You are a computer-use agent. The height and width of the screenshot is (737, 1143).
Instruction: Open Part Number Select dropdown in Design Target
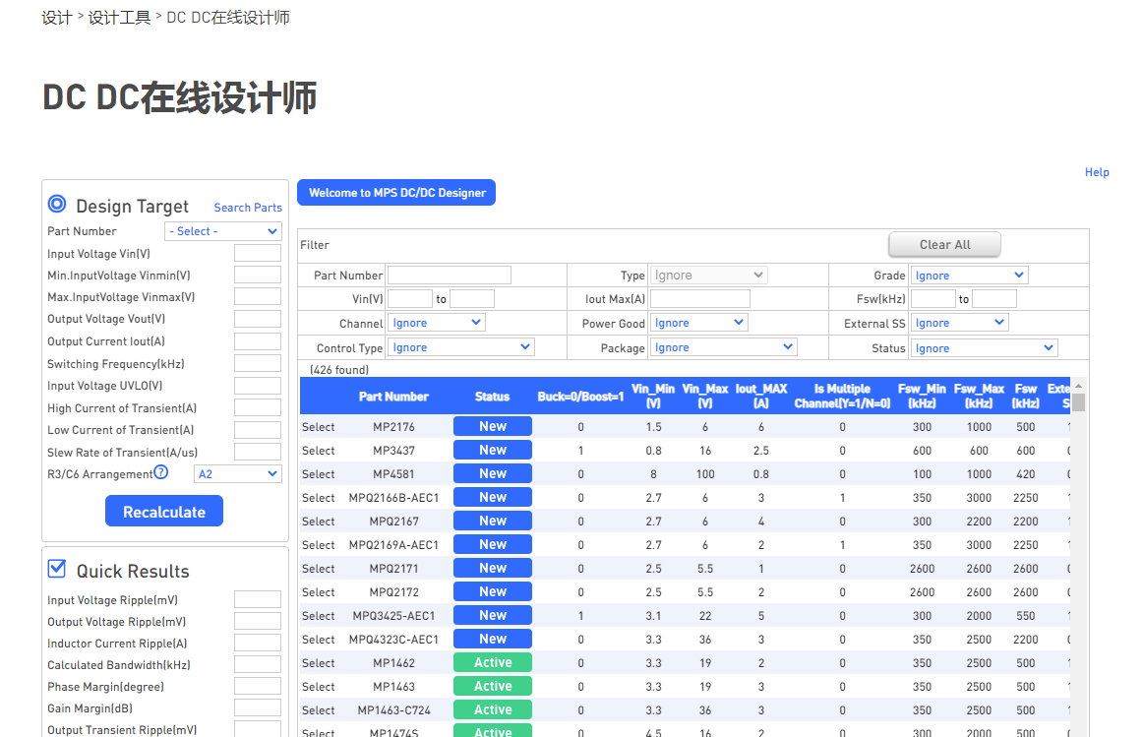(x=223, y=231)
